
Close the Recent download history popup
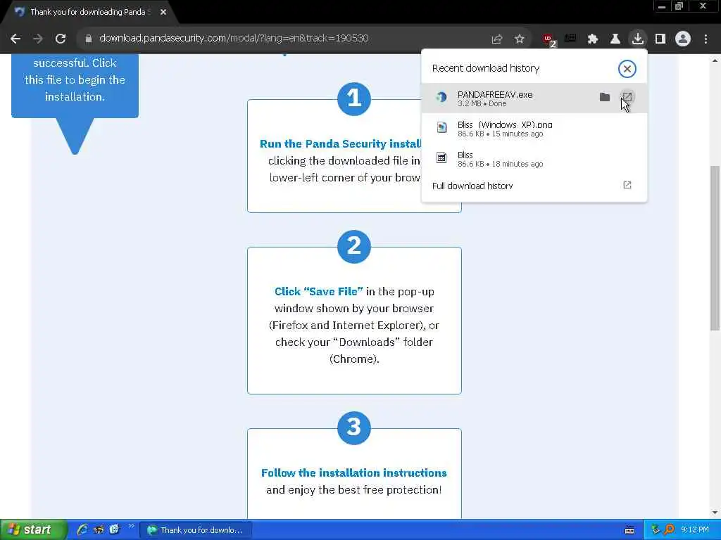coord(627,69)
